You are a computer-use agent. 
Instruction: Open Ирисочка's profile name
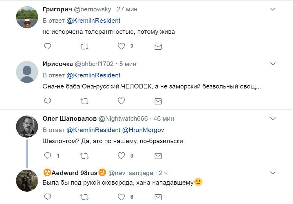pos(58,64)
